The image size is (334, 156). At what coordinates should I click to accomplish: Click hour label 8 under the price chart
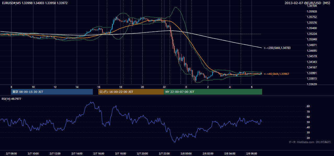(x=11, y=87)
